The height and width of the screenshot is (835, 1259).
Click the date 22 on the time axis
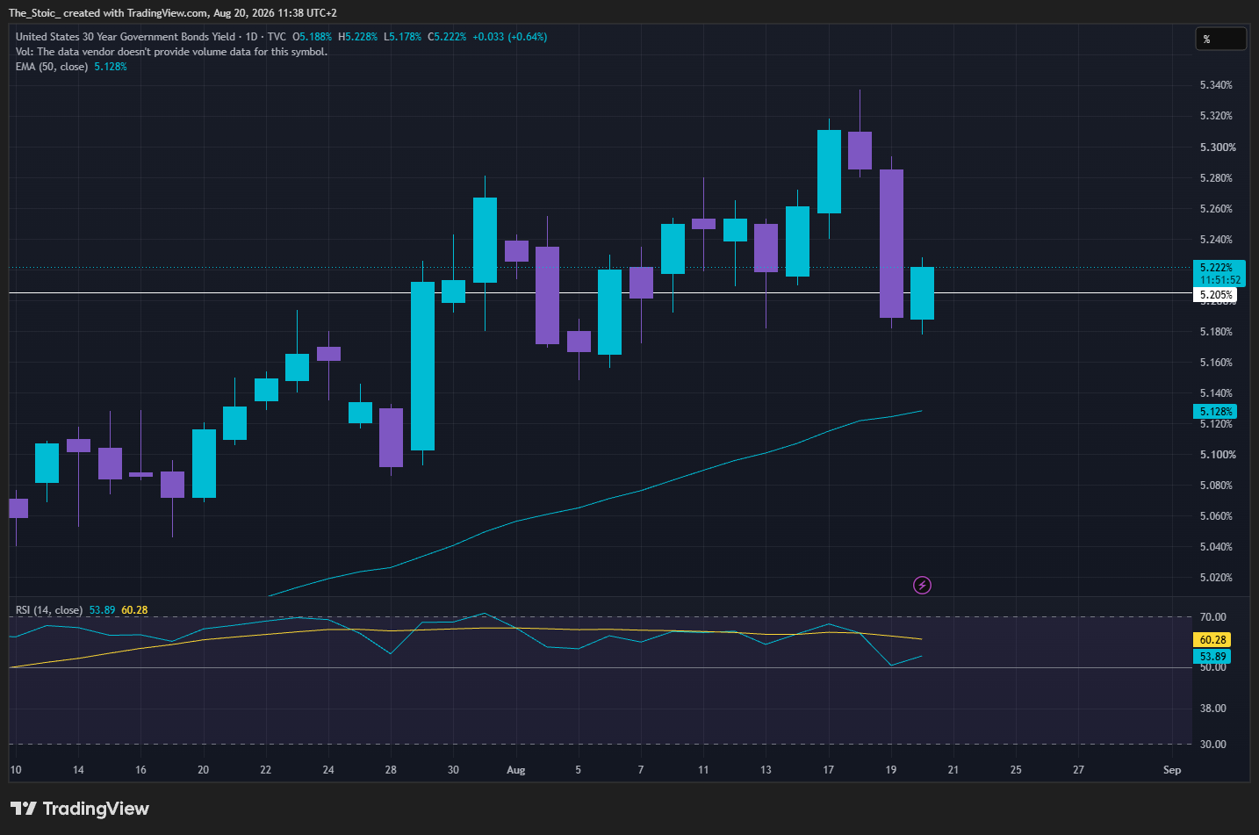pos(266,770)
